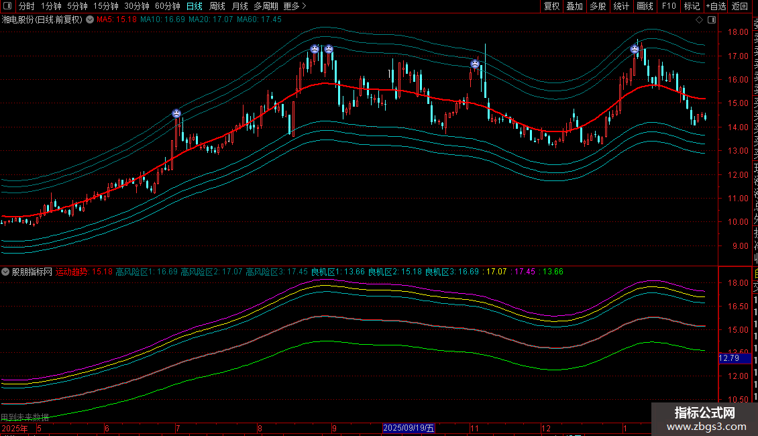Image resolution: width=758 pixels, height=436 pixels.
Task: Click the MA20: 17.07 label
Action: (211, 19)
